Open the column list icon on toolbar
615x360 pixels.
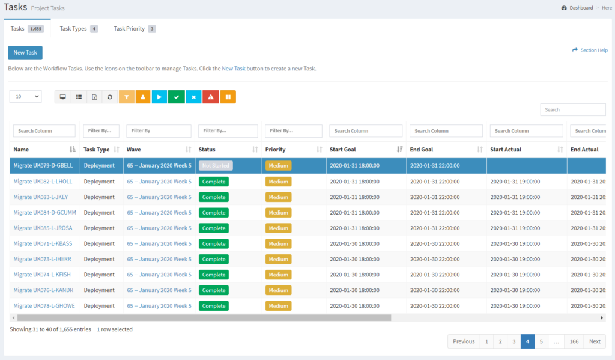point(79,96)
